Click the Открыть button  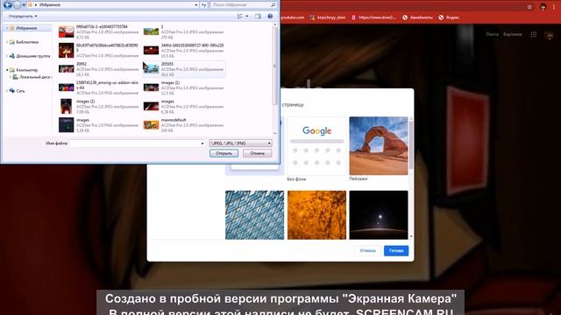[224, 153]
